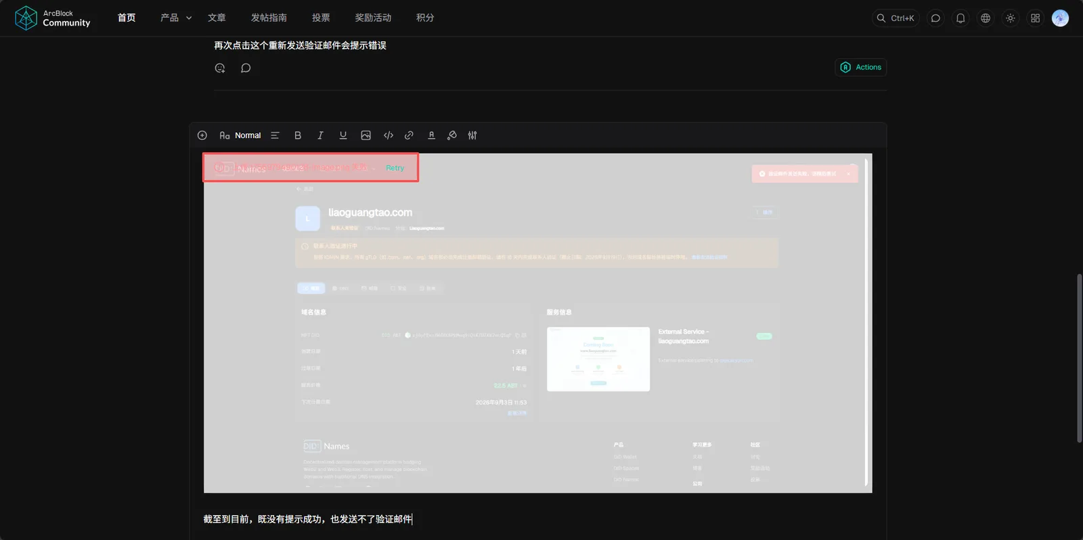Open the background fill color tool
The height and width of the screenshot is (540, 1083).
coord(452,135)
